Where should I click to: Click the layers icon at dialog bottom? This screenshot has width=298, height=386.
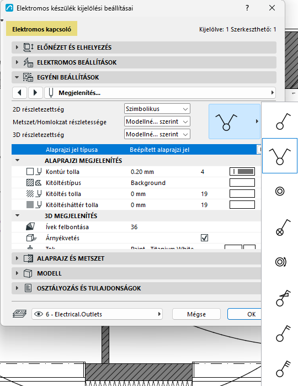point(20,314)
